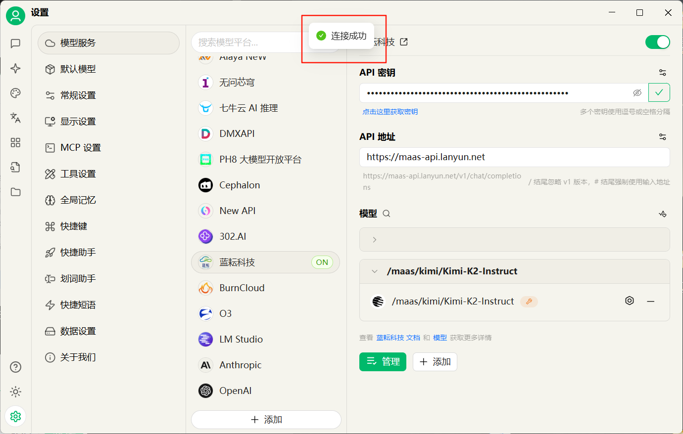Click the ON badge for 蓝耘科技

click(x=322, y=262)
